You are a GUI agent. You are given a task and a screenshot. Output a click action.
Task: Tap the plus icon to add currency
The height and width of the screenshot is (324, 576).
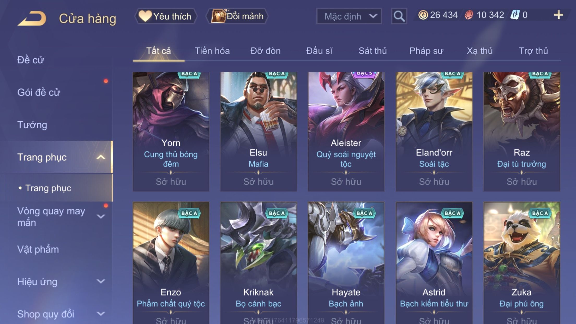(558, 15)
